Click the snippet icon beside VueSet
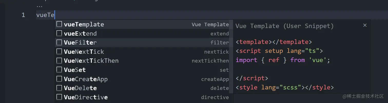 point(59,70)
